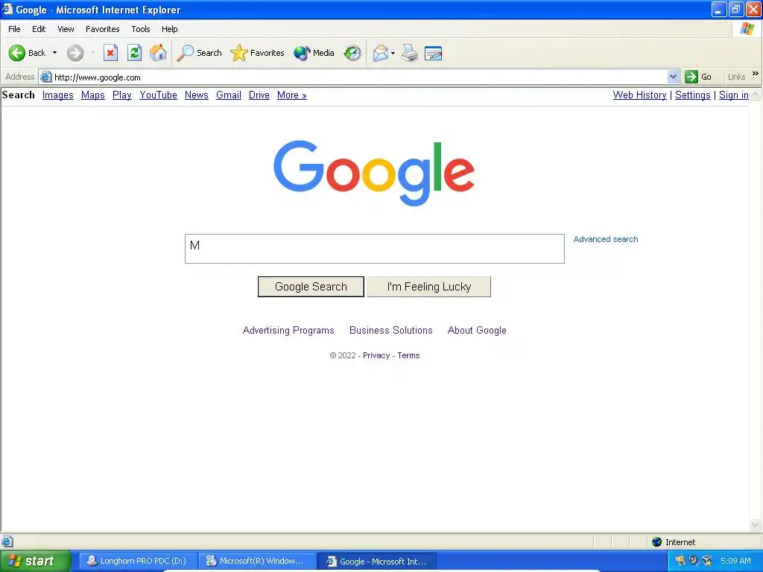Open the Favorites menu
The width and height of the screenshot is (763, 572).
point(103,29)
